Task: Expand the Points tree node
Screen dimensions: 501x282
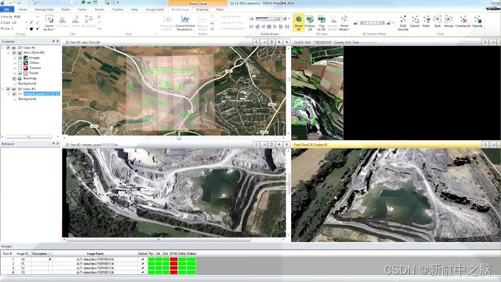Action: pyautogui.click(x=14, y=73)
